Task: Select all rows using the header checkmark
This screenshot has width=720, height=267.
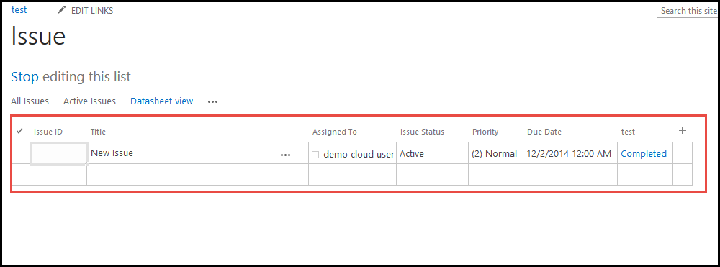Action: (19, 131)
